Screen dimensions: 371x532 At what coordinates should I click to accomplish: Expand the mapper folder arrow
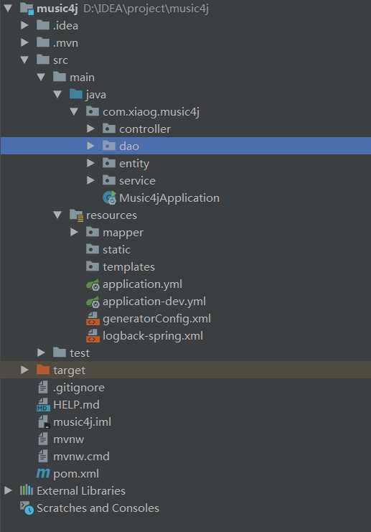point(74,232)
